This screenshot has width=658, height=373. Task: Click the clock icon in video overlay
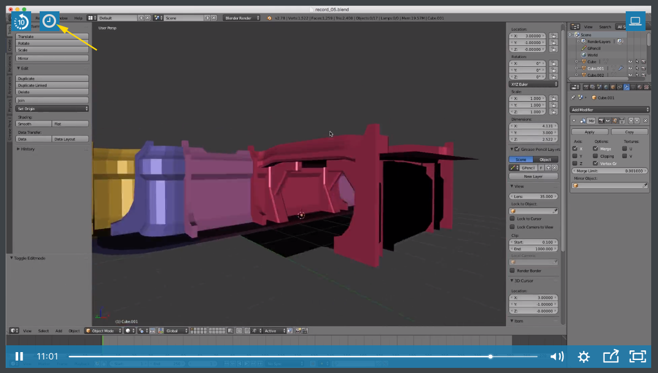(50, 21)
